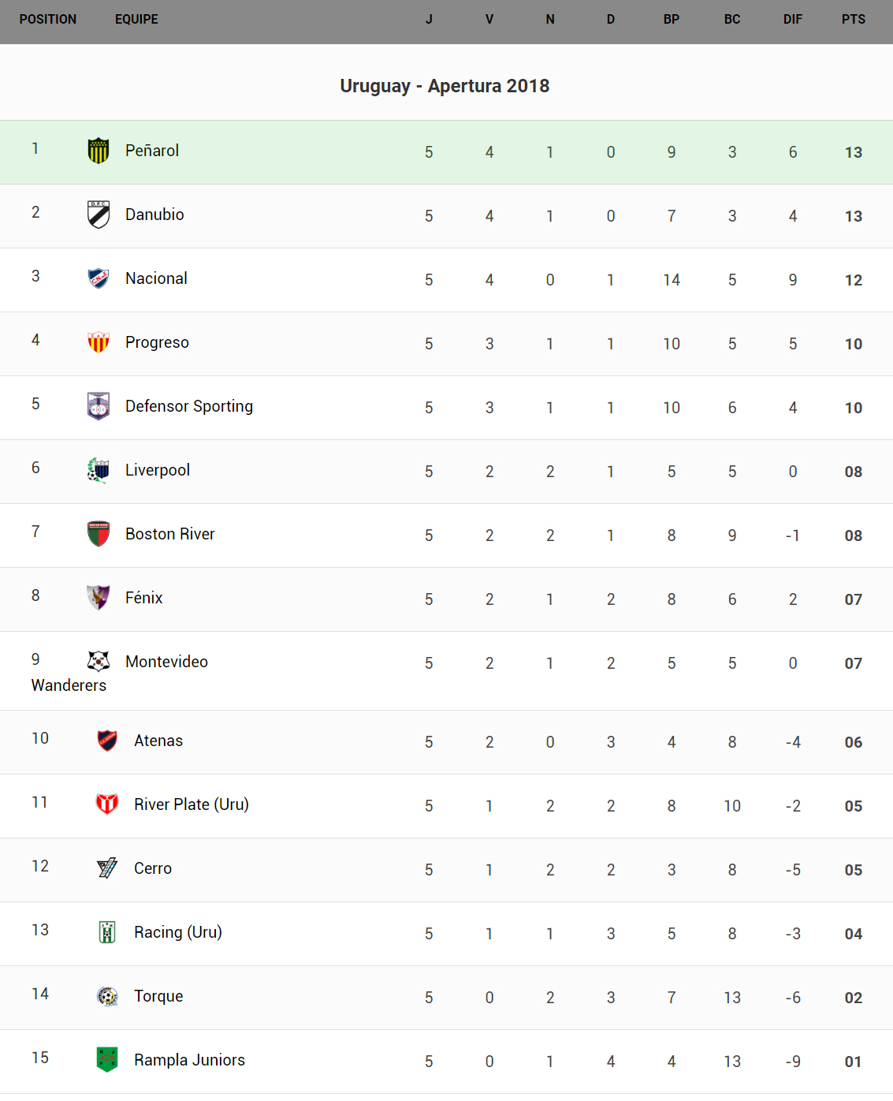893x1101 pixels.
Task: Click Peñarol's 13 points value
Action: pyautogui.click(x=853, y=152)
